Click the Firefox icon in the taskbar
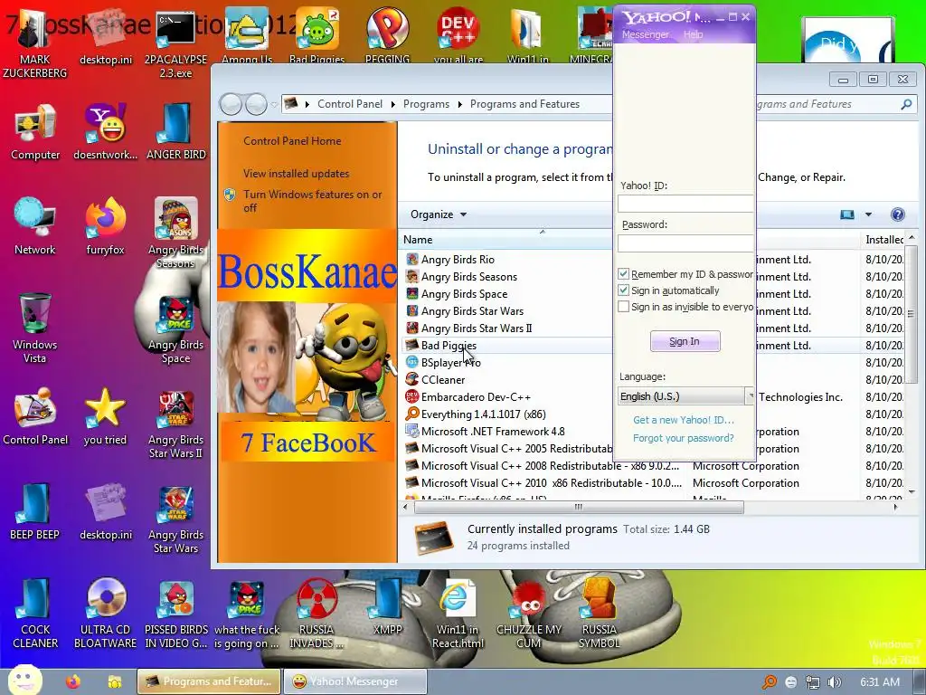Screen dimensions: 926x695 [73, 682]
